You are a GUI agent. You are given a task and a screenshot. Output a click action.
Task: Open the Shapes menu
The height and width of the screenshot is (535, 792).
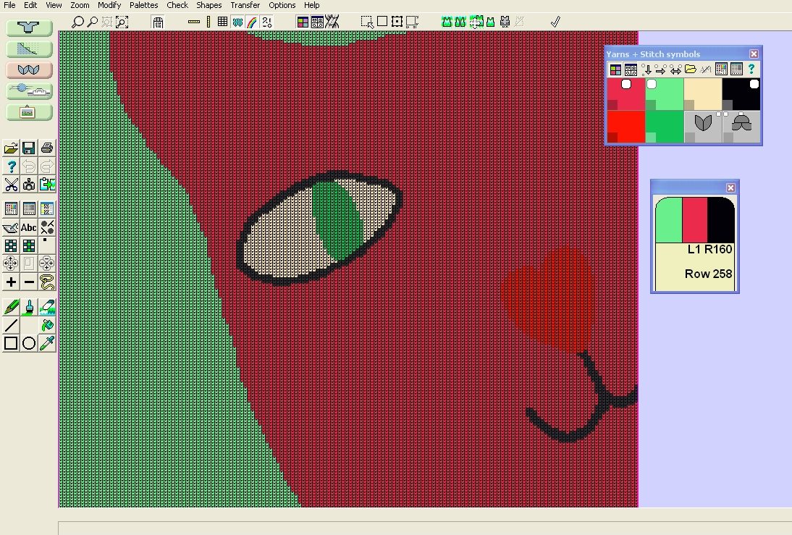tap(208, 5)
